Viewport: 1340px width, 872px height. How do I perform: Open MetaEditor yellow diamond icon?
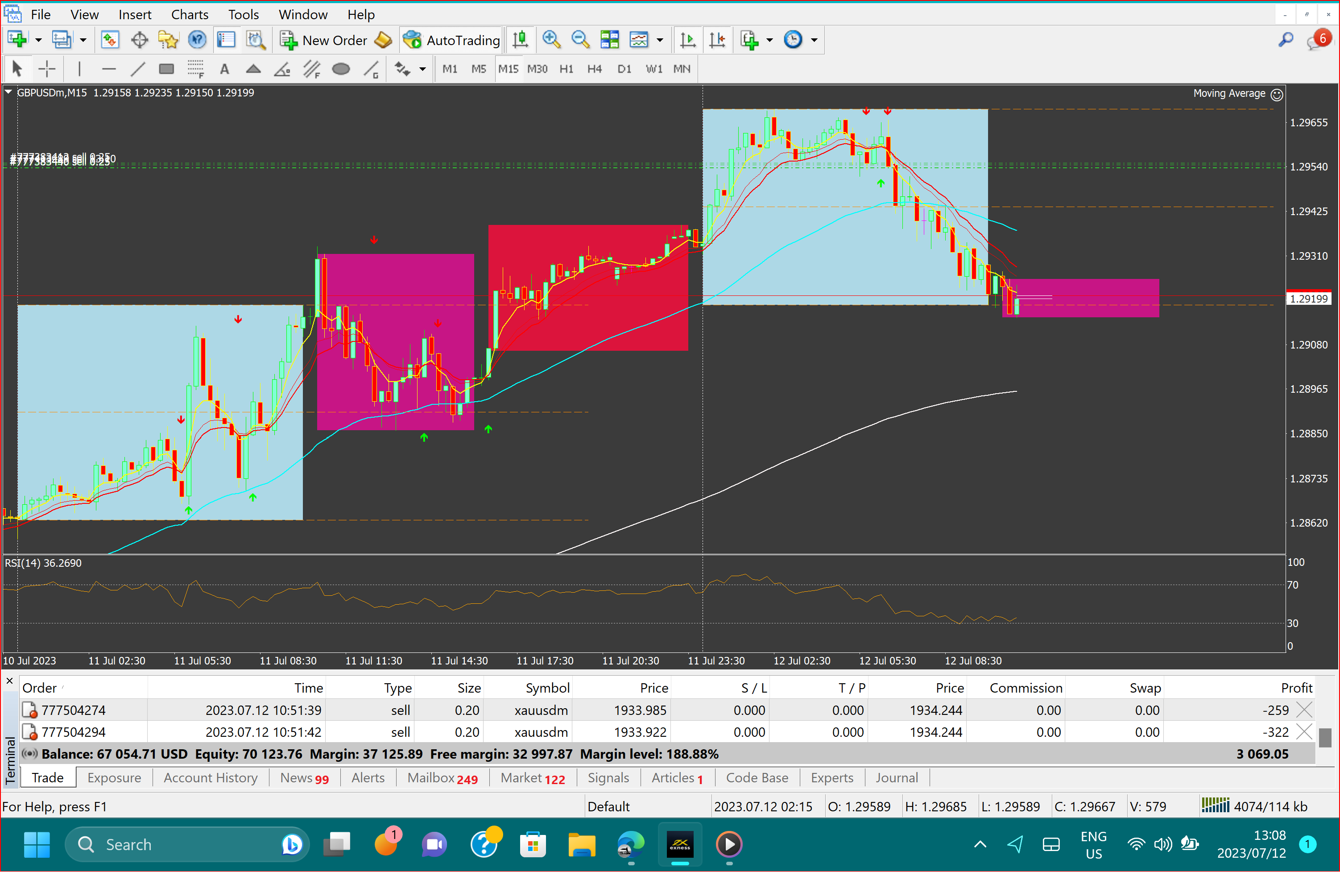tap(383, 39)
